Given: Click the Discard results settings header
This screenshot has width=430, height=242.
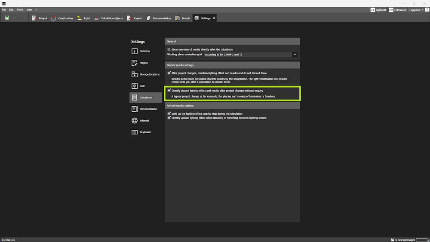Looking at the screenshot, I should tap(232, 65).
